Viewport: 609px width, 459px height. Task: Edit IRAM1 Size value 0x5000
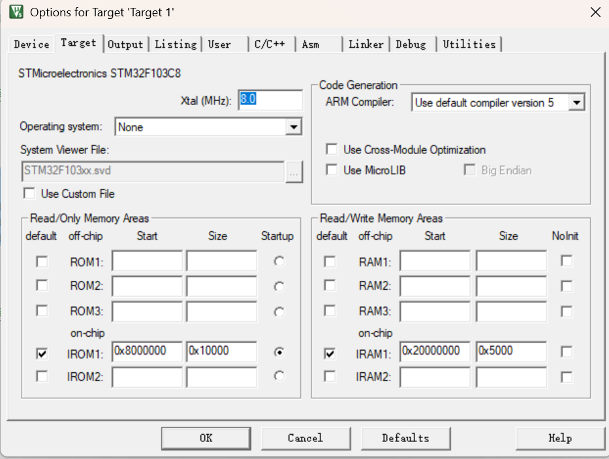[512, 352]
